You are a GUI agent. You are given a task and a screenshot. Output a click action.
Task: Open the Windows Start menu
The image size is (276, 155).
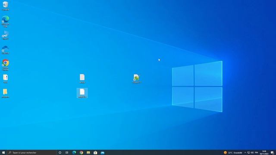3,152
